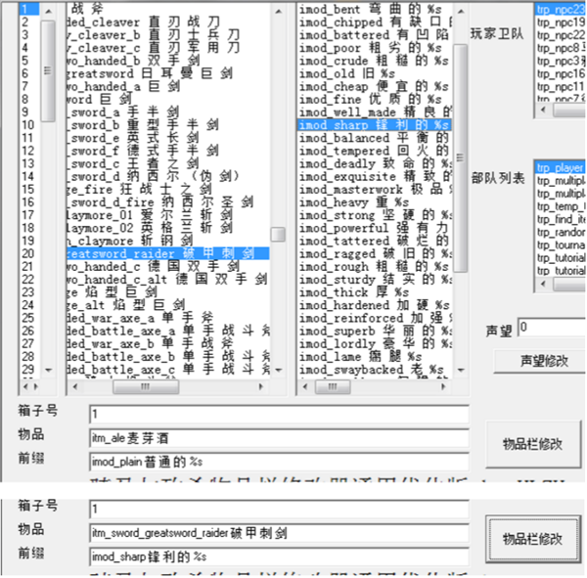Click the item list's horizontal scroll right arrow
Viewport: 587px width, 578px height.
[261, 386]
